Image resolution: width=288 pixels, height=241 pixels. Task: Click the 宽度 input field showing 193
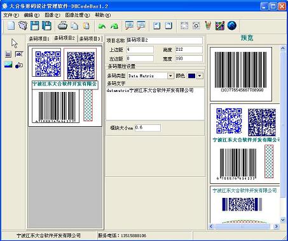189,58
